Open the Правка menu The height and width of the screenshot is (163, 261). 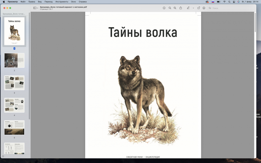(x=32, y=2)
